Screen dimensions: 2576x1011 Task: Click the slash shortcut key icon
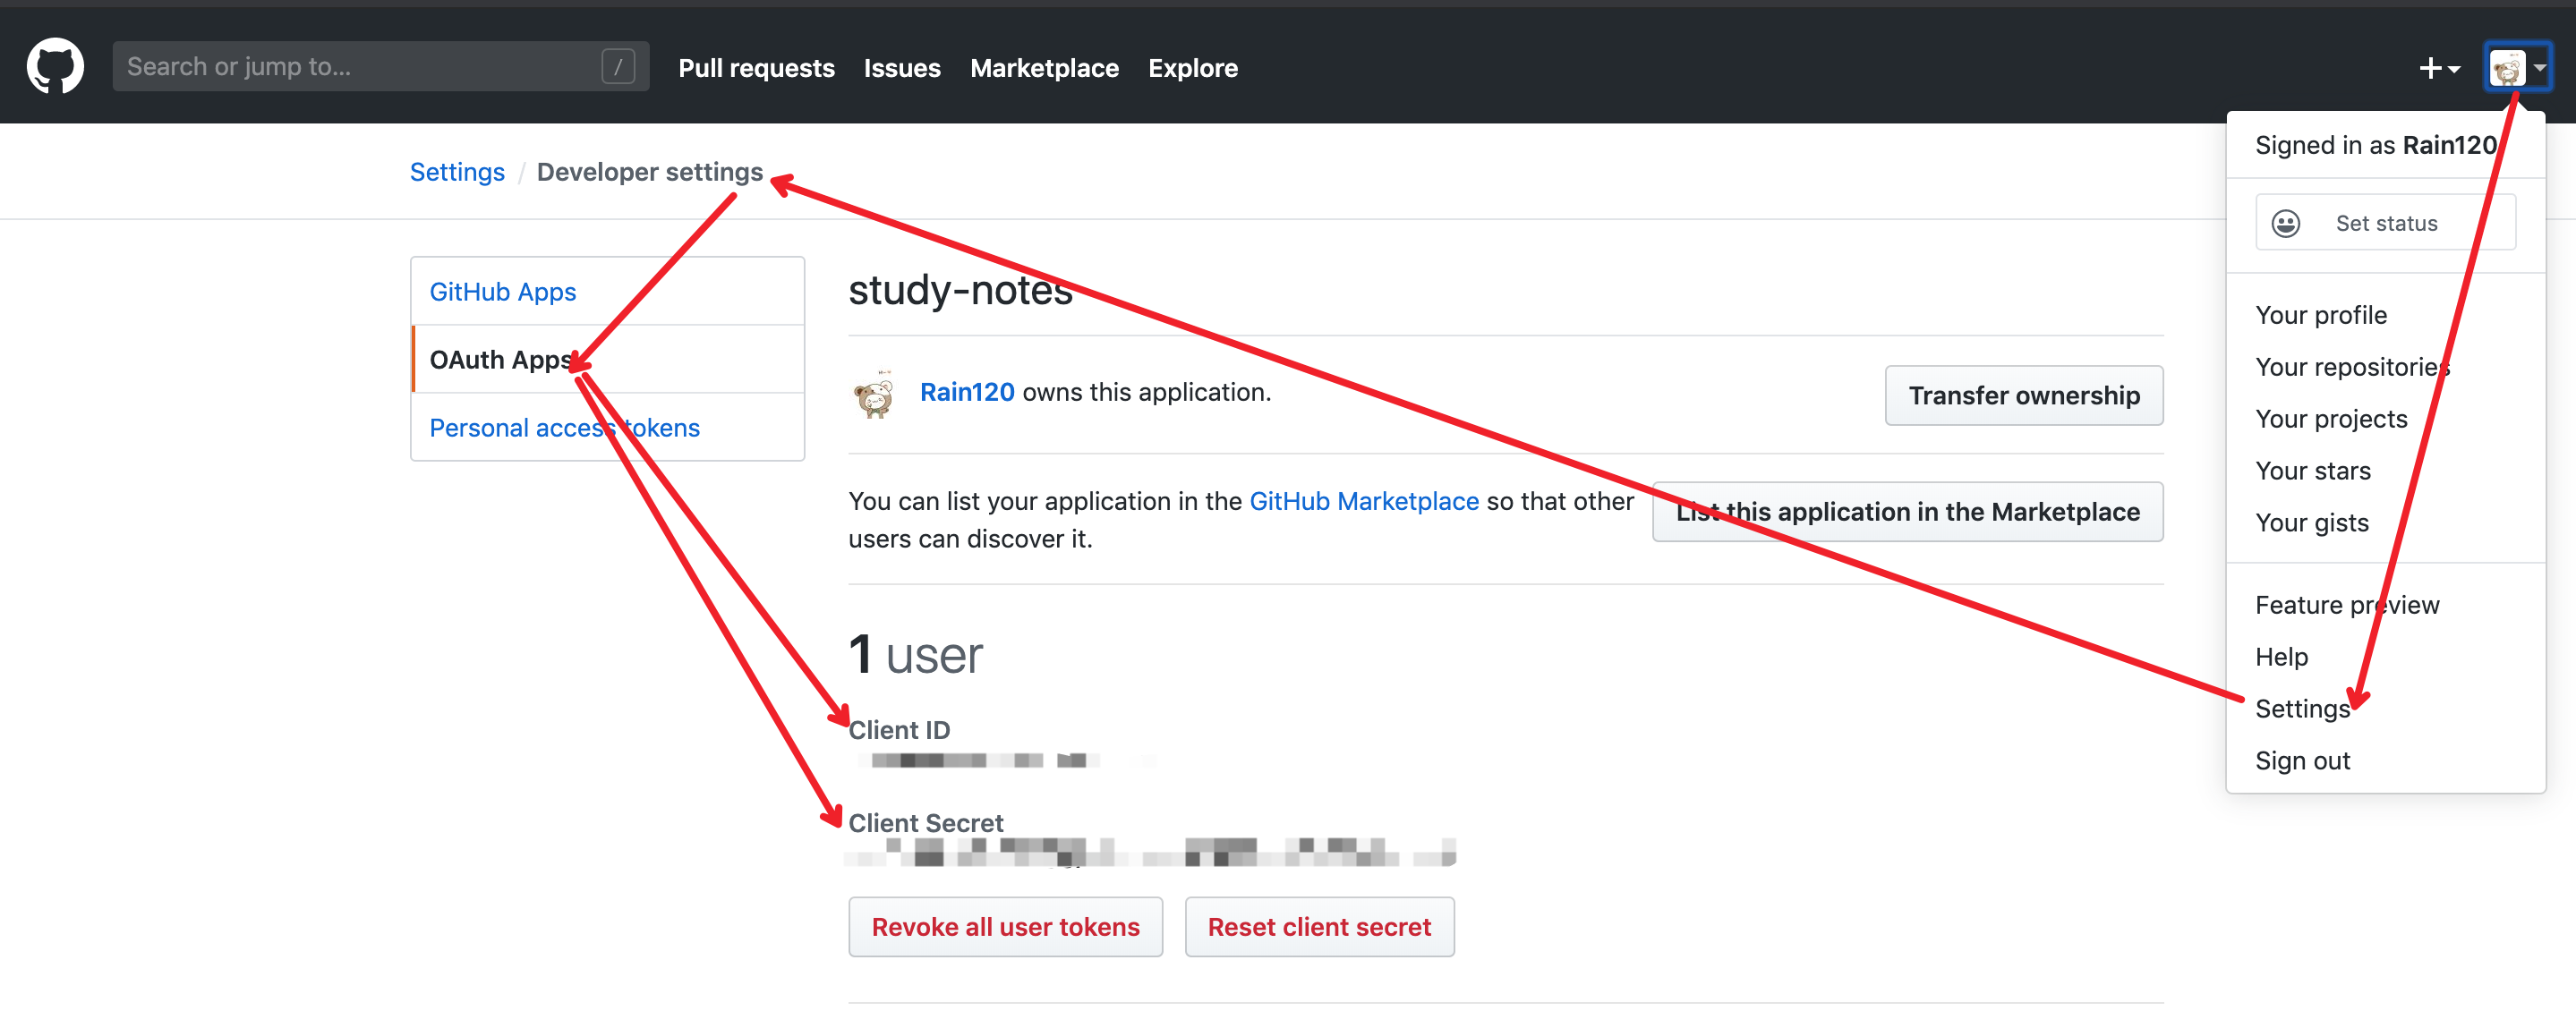pos(617,66)
